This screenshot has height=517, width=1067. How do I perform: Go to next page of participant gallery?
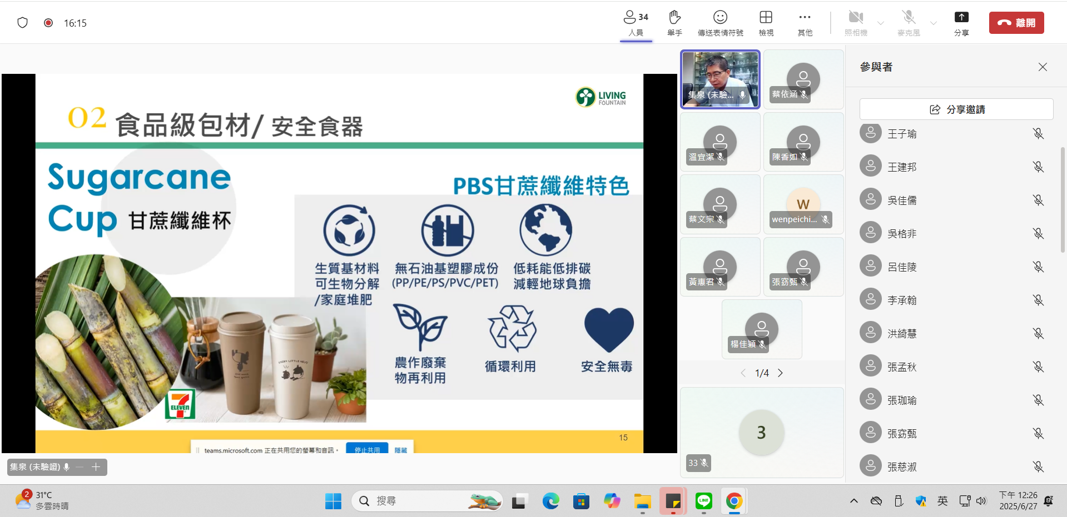(780, 373)
